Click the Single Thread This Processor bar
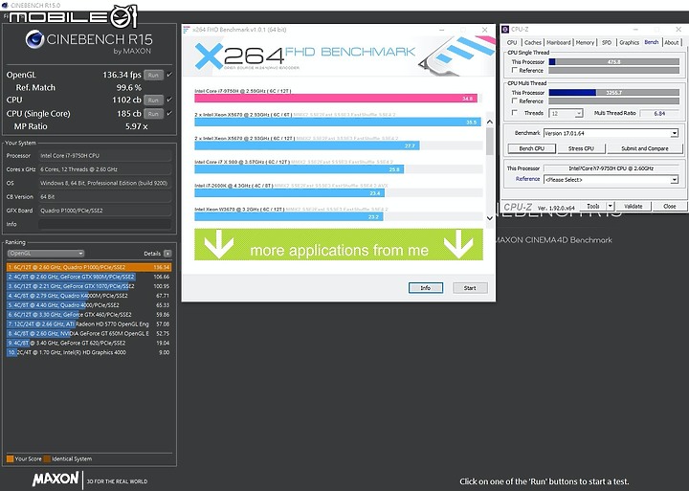The height and width of the screenshot is (491, 689). pyautogui.click(x=613, y=62)
